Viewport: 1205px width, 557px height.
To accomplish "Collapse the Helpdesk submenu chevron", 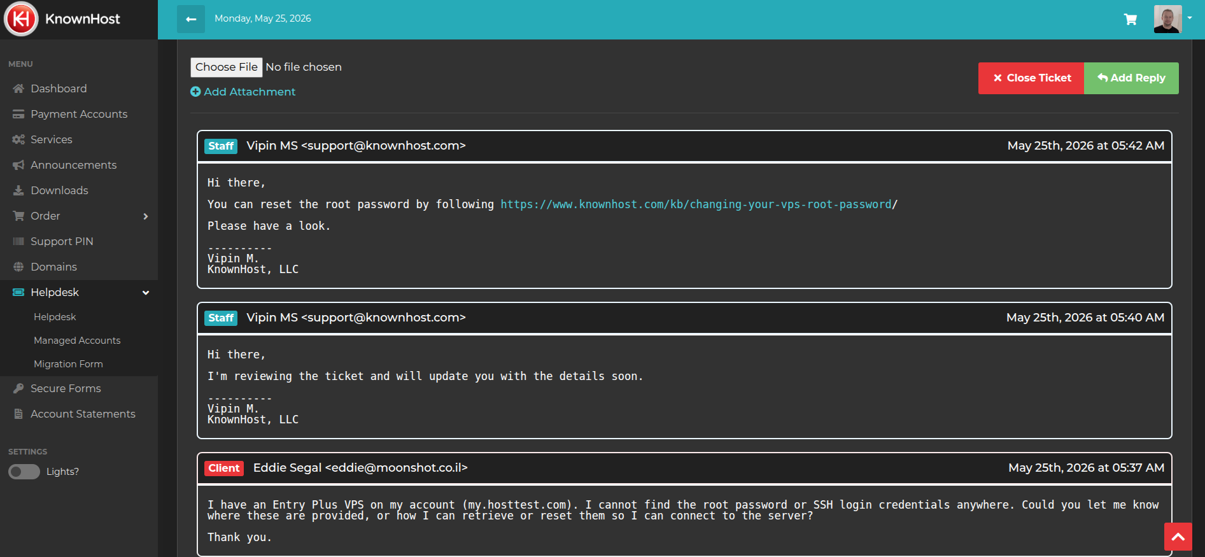I will click(146, 293).
